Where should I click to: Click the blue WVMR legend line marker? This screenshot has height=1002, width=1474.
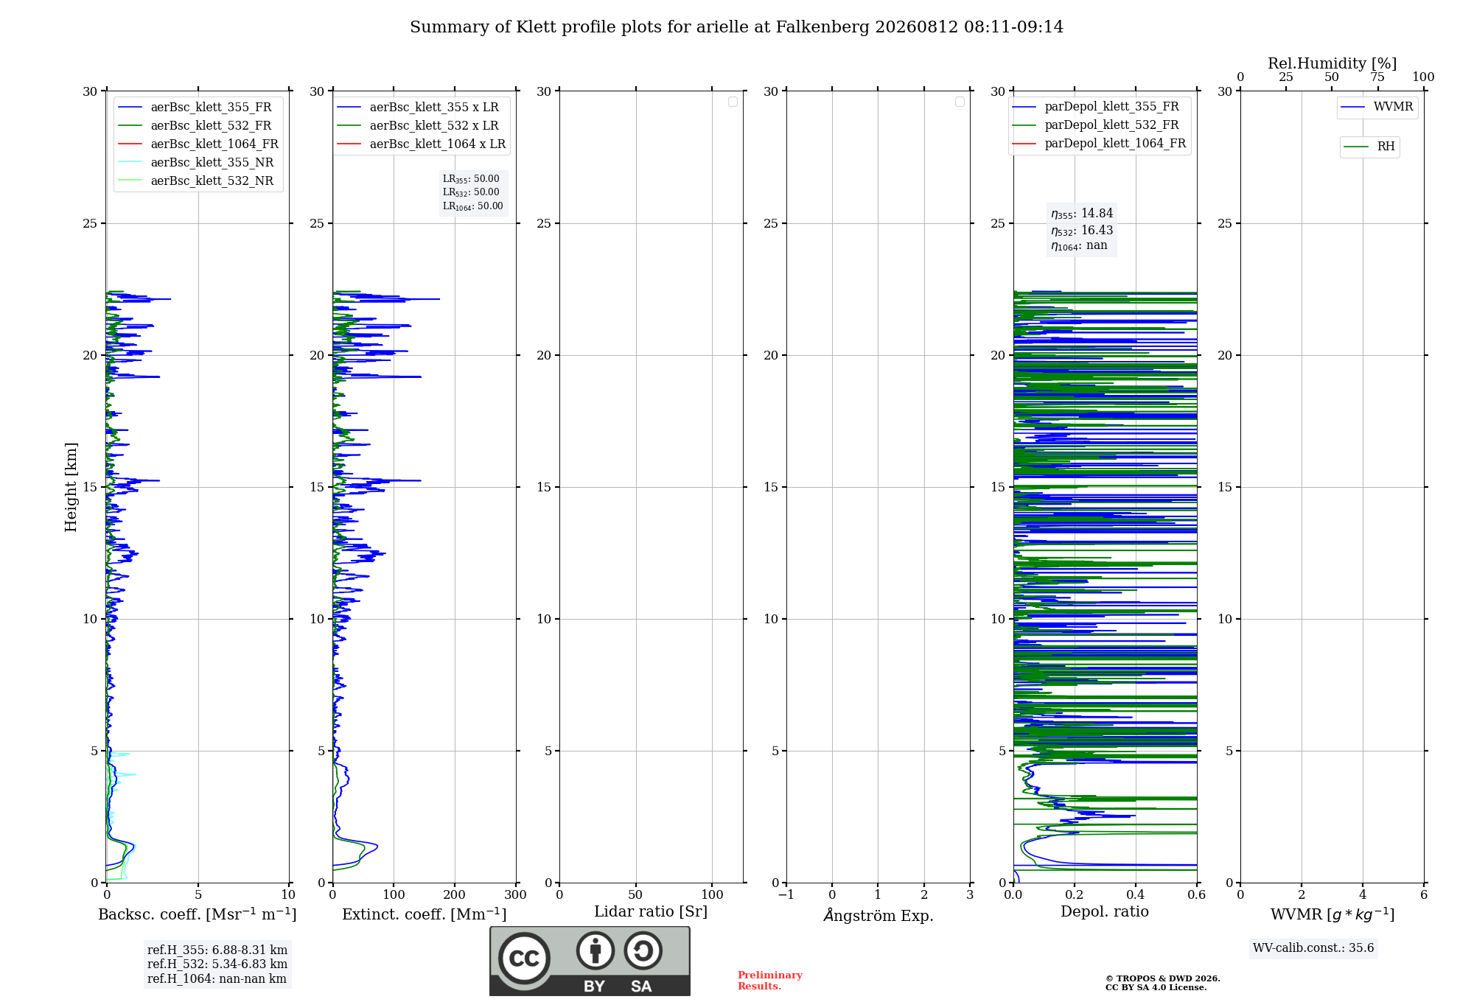coord(1353,107)
